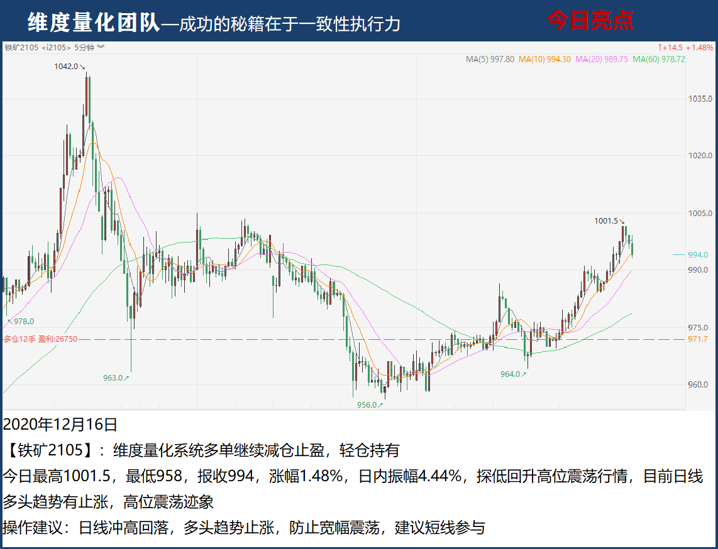Click the 1001.5 recent high marker

click(607, 221)
